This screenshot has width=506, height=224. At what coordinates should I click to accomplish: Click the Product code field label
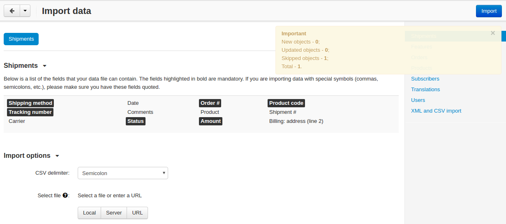tap(286, 103)
